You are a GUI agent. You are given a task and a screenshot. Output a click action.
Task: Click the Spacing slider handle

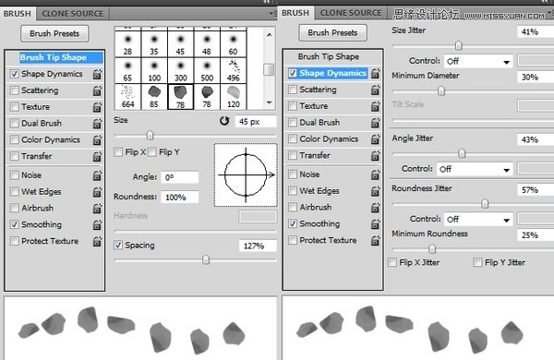[x=206, y=259]
